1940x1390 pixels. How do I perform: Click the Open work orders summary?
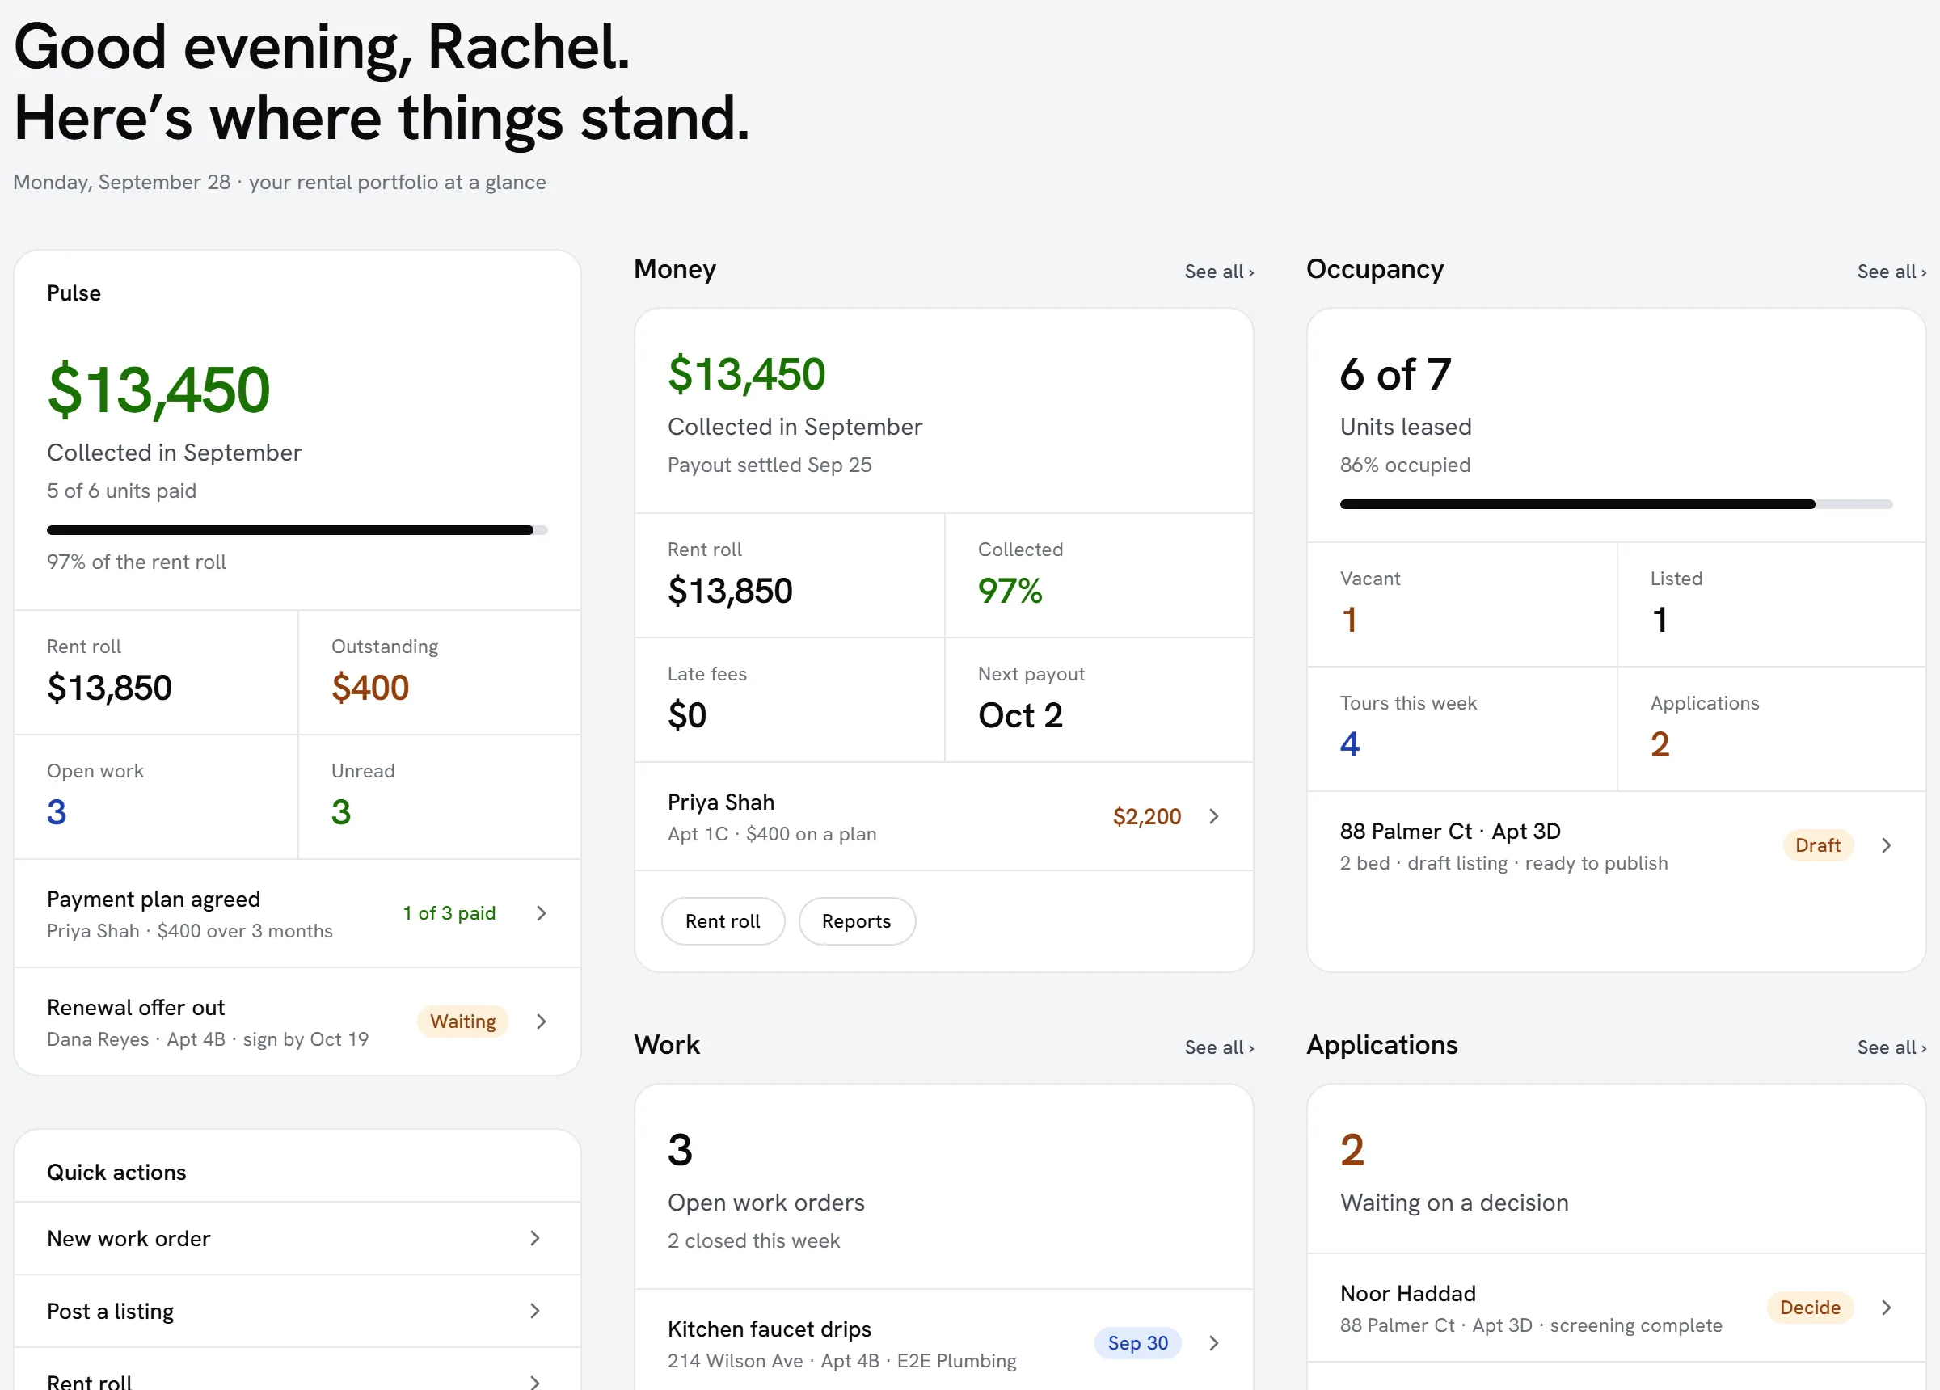943,1187
